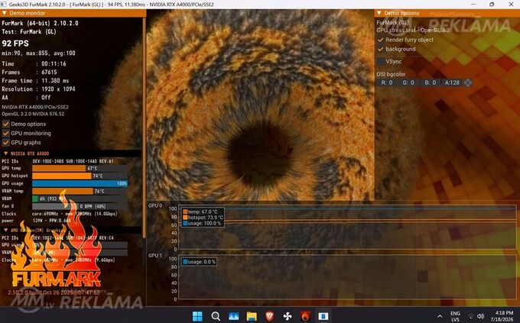Click the NVIDIA Clocks core:690MHz line
Image resolution: width=520 pixels, height=323 pixels.
pyautogui.click(x=60, y=214)
